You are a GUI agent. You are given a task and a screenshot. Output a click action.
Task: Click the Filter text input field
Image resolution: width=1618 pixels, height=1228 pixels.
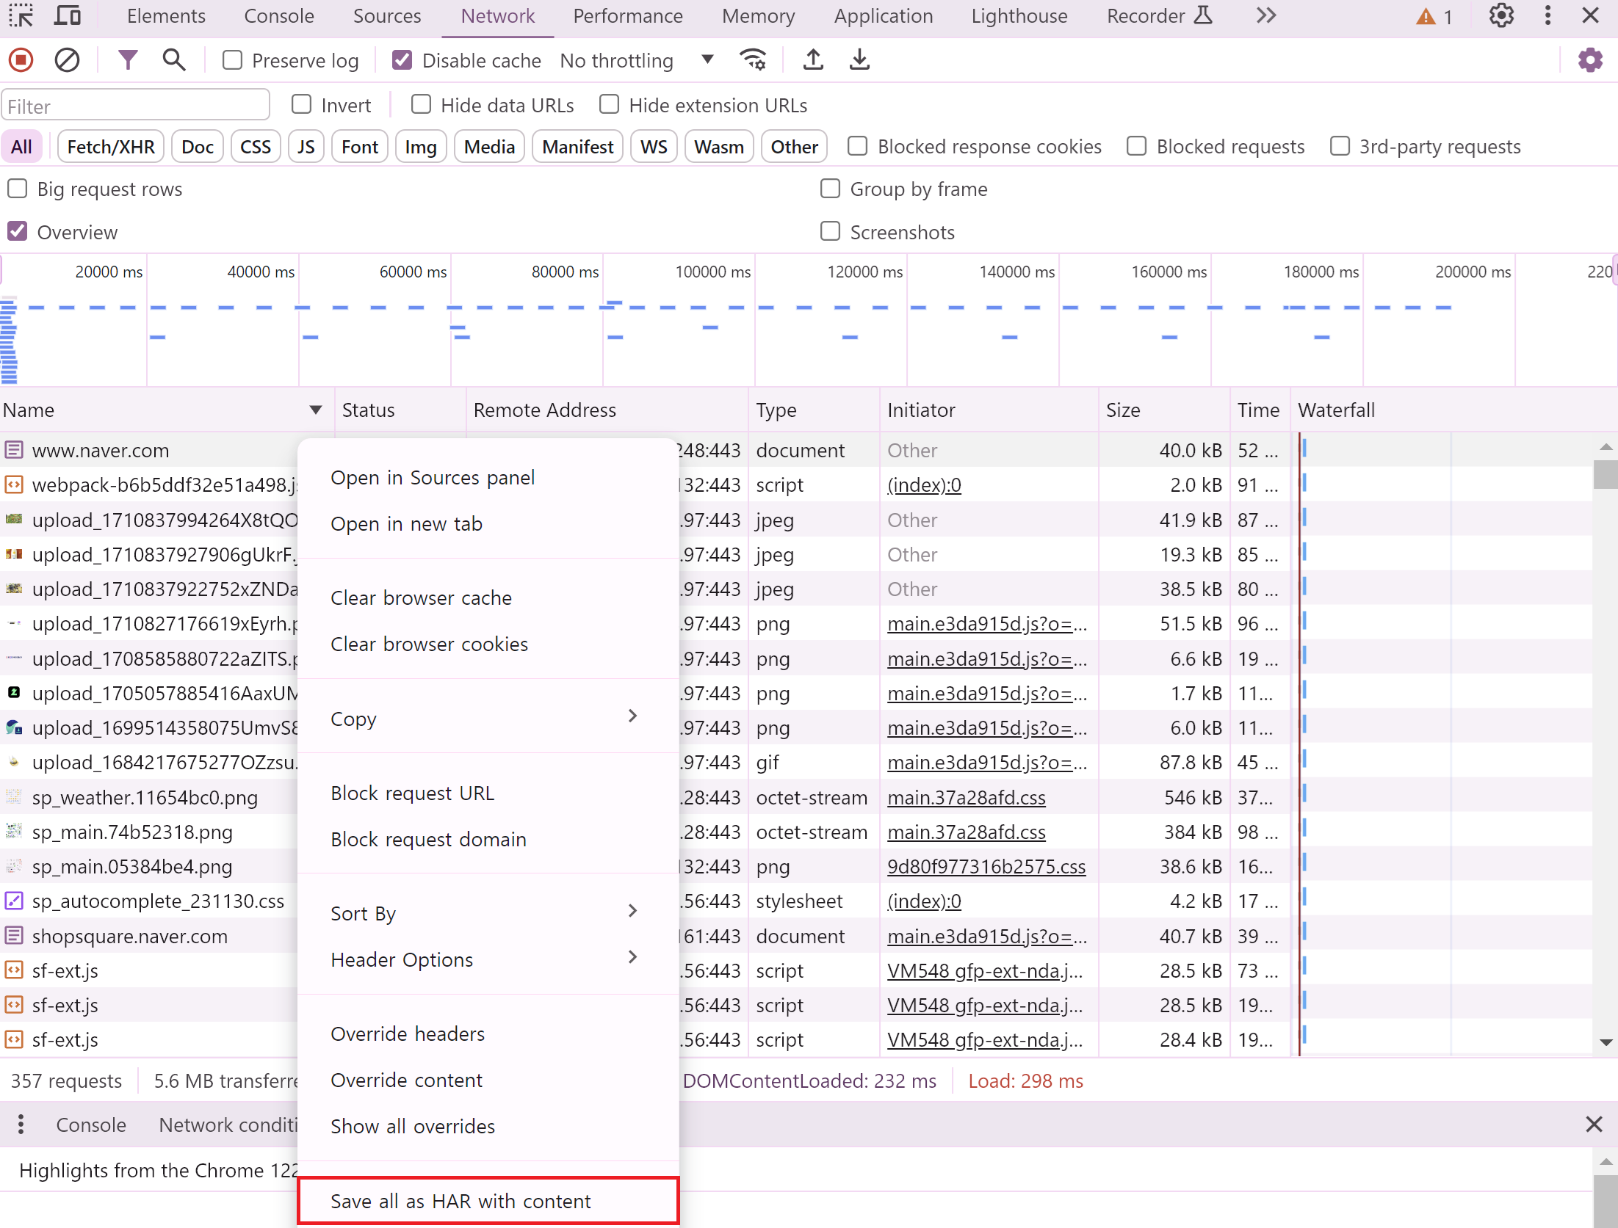(136, 106)
